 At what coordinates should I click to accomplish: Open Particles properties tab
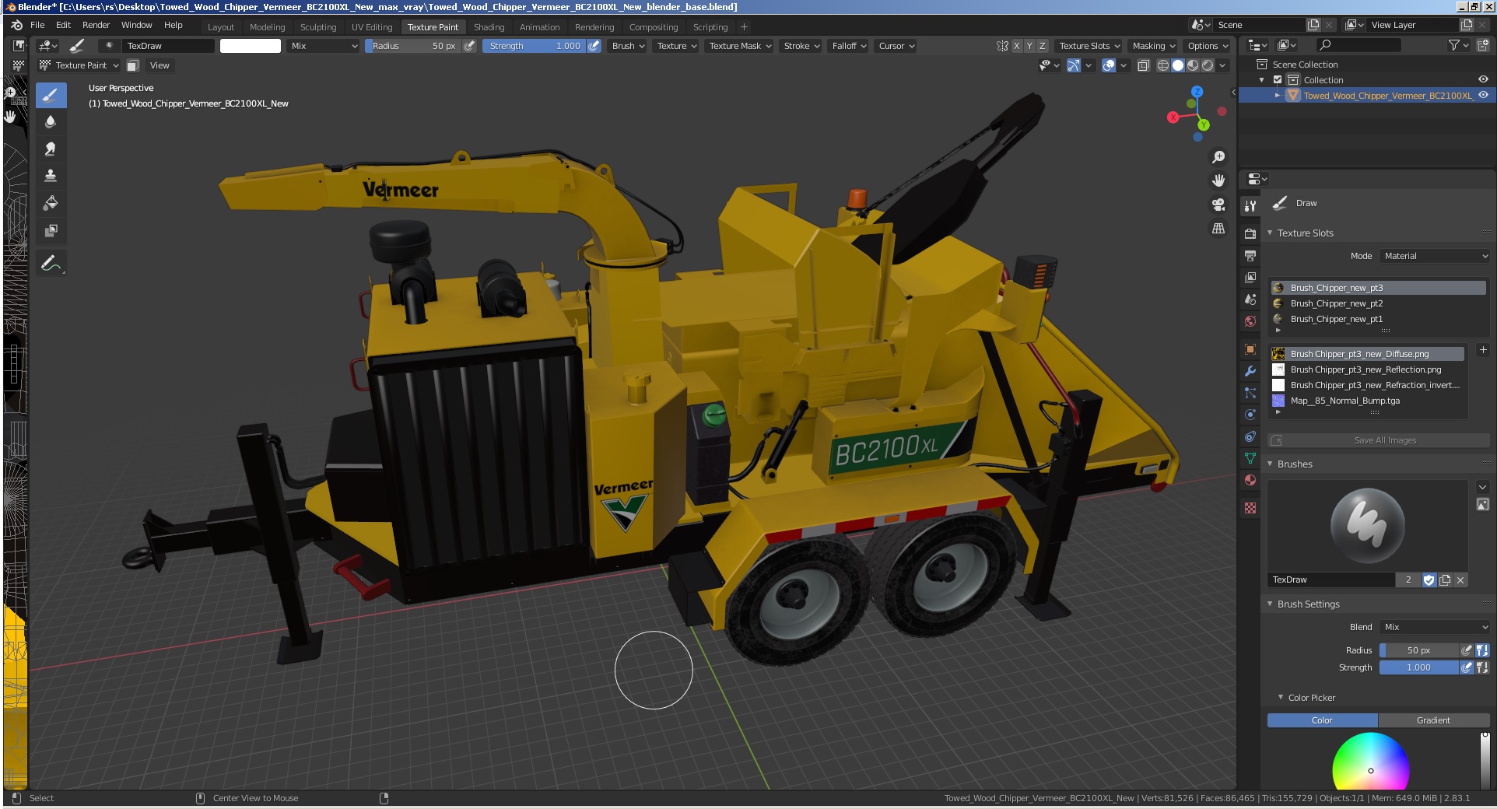1250,393
